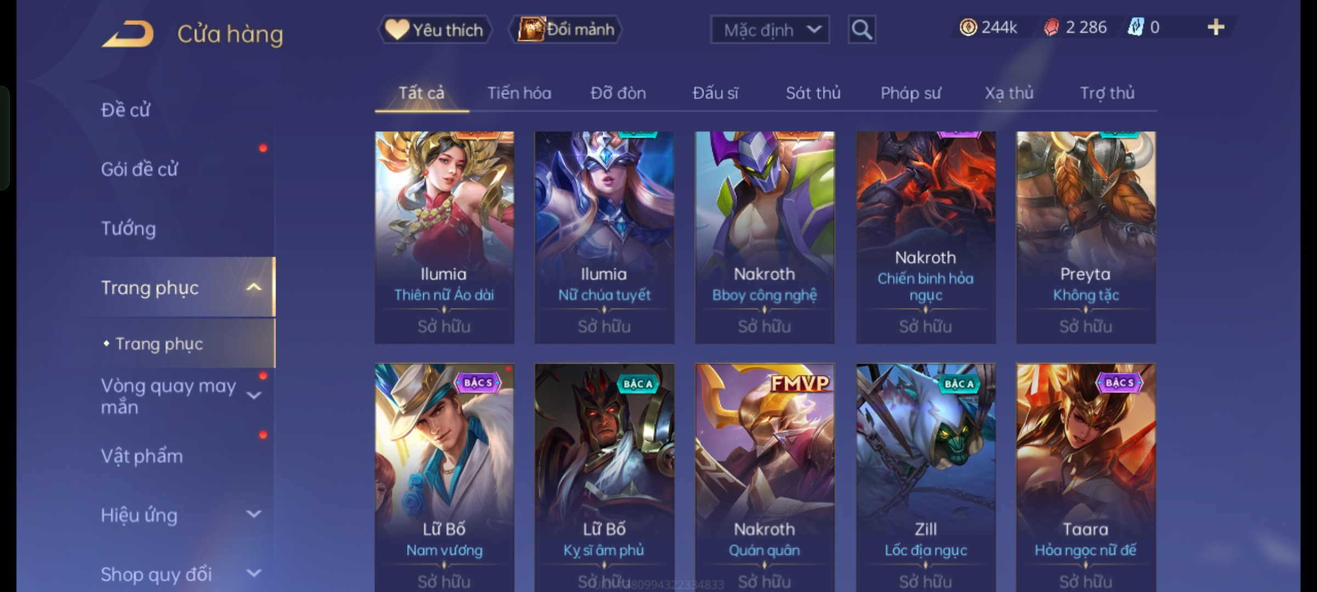Screen dimensions: 1317x592
Task: Tap the red ruby gem icon
Action: point(1051,27)
